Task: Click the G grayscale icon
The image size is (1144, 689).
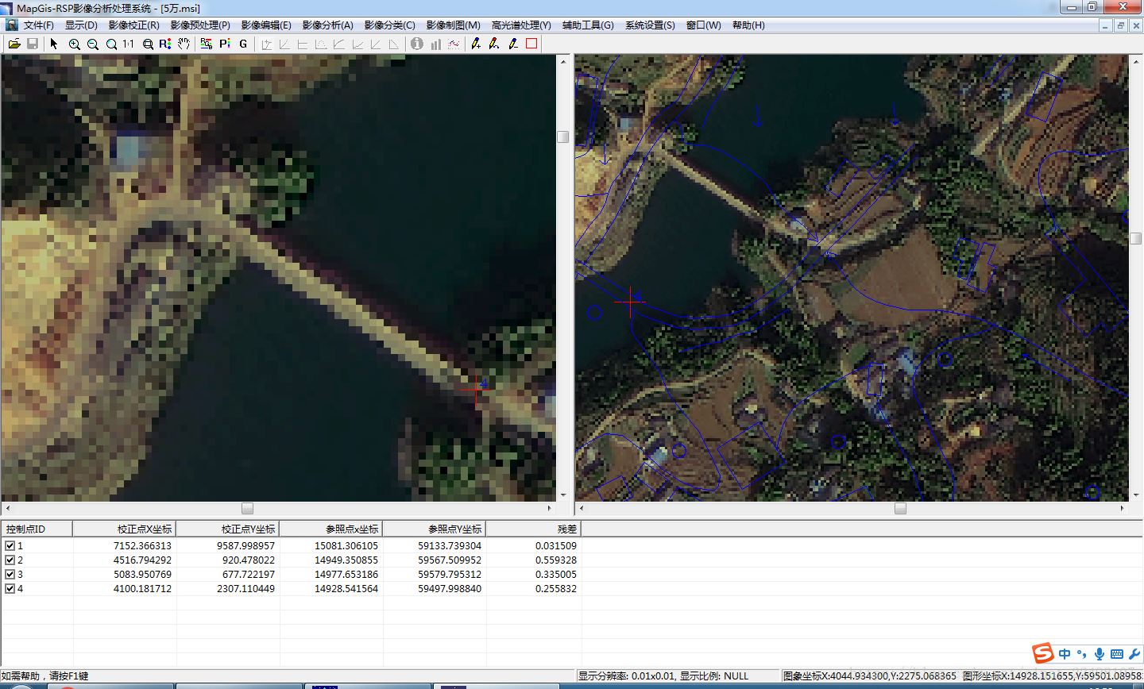Action: pos(243,44)
